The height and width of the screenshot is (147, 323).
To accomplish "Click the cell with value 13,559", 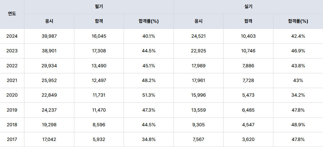I will coord(199,110).
